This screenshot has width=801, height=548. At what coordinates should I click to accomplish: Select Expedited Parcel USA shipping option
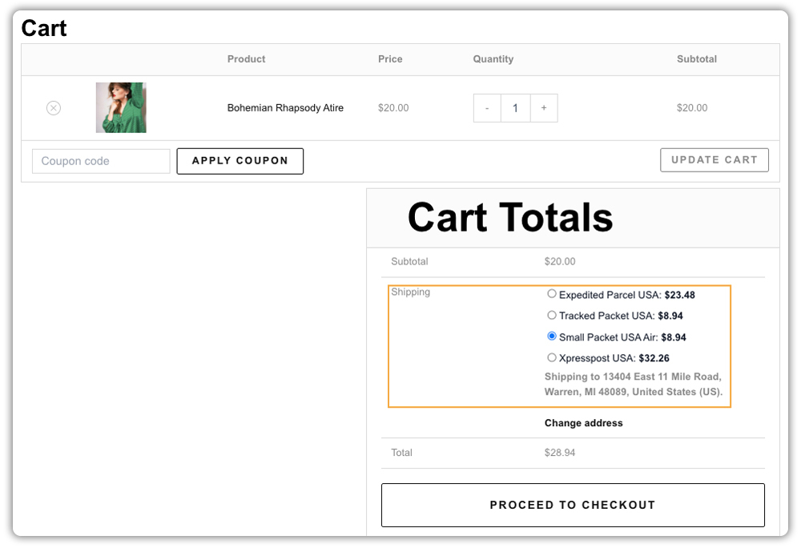pyautogui.click(x=552, y=294)
